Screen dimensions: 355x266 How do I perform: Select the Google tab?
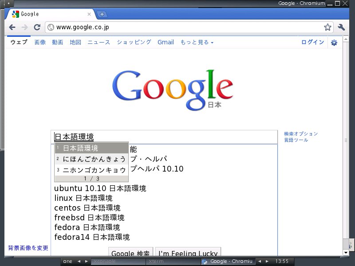pos(51,14)
